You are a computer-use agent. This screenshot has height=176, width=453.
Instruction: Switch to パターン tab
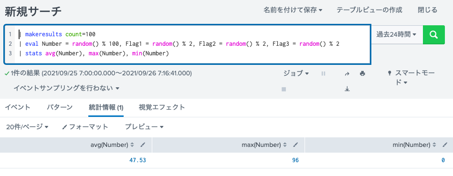click(x=60, y=107)
